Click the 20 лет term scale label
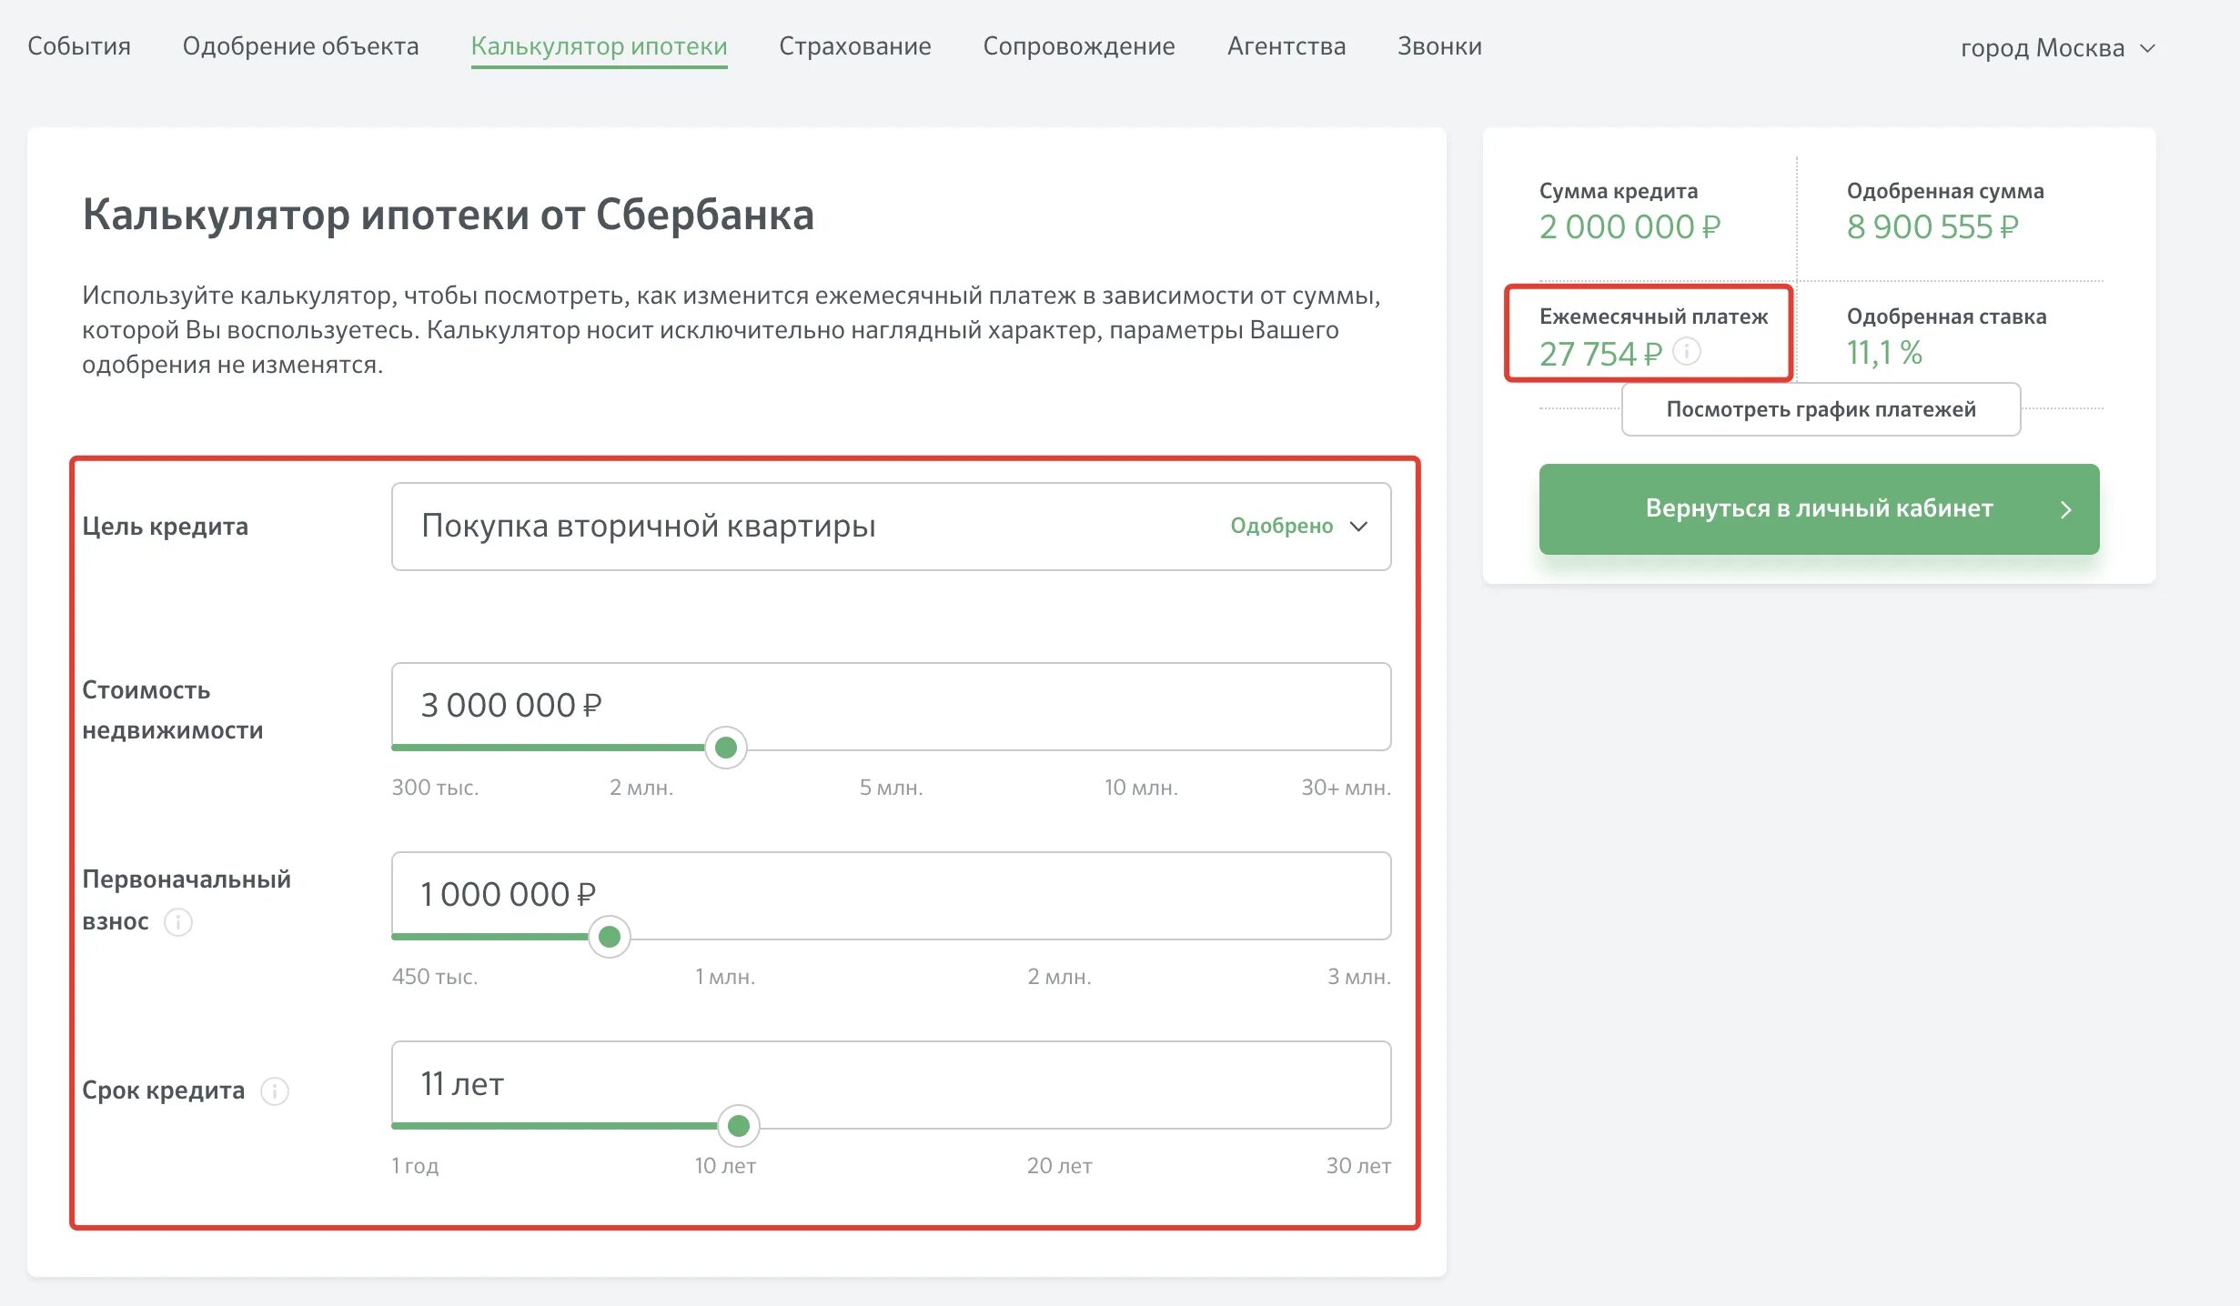This screenshot has width=2240, height=1306. (1059, 1166)
